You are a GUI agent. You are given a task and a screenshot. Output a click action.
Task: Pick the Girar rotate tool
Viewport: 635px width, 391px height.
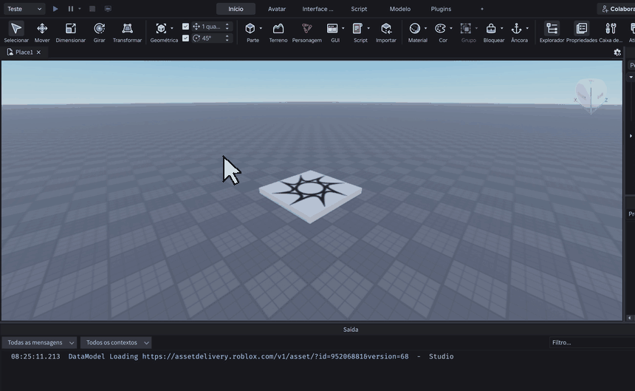[x=99, y=32]
